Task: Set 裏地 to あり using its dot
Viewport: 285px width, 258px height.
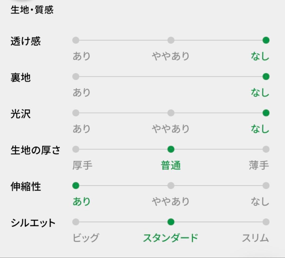Action: point(76,77)
